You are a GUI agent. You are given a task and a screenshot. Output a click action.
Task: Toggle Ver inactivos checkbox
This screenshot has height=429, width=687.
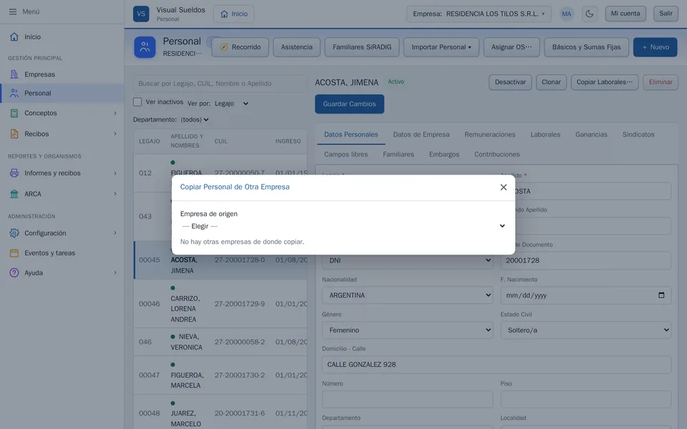coord(137,102)
